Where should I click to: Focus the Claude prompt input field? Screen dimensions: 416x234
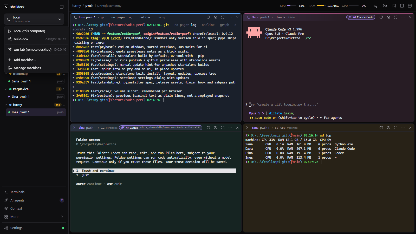327,105
